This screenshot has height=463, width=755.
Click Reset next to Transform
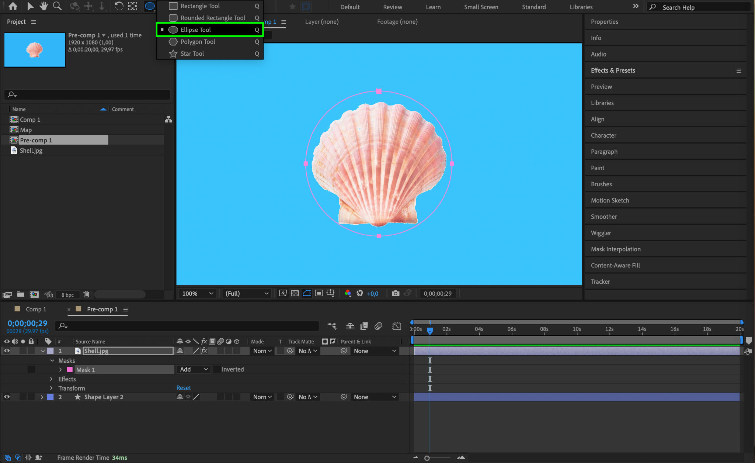183,388
